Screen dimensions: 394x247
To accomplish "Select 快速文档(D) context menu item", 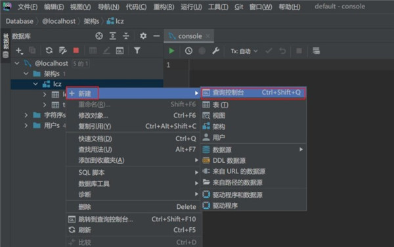I will (133, 139).
